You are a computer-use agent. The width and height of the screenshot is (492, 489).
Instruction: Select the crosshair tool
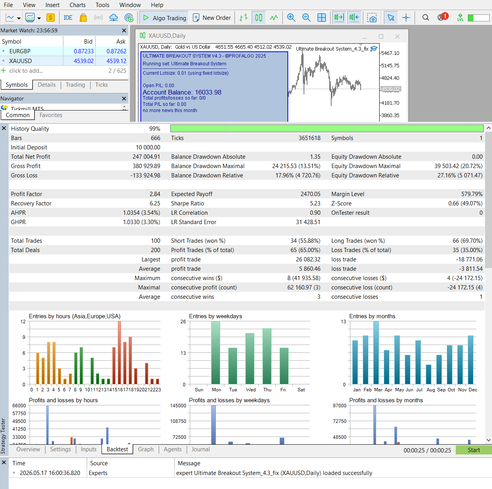click(x=406, y=18)
